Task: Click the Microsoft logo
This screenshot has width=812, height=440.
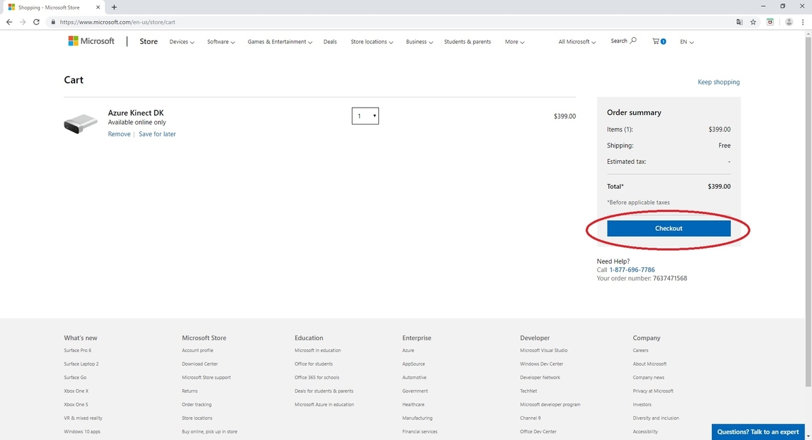Action: (91, 41)
